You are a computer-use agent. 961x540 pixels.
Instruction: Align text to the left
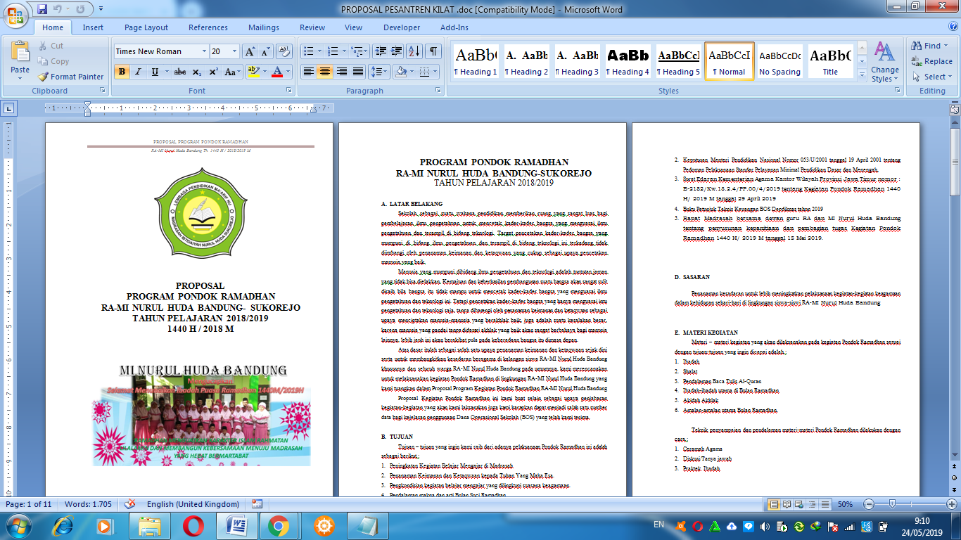pyautogui.click(x=308, y=72)
